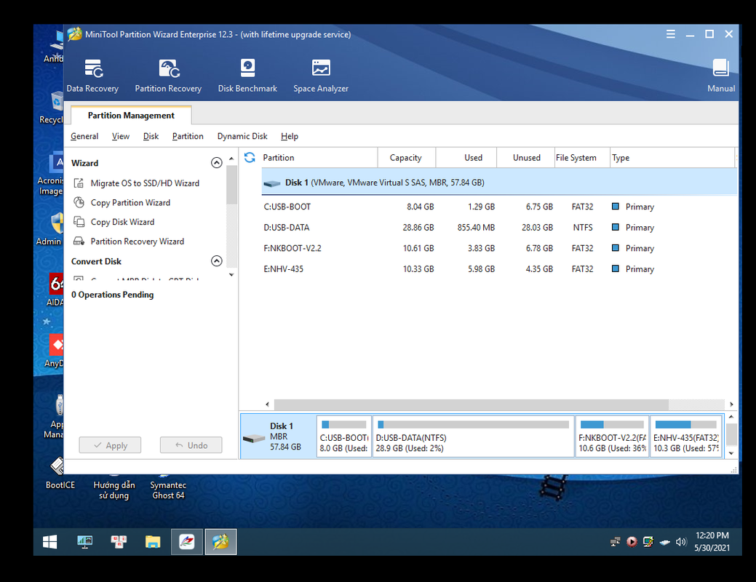Select the D:USB-DATA partition row
Image resolution: width=756 pixels, height=582 pixels.
coord(499,227)
